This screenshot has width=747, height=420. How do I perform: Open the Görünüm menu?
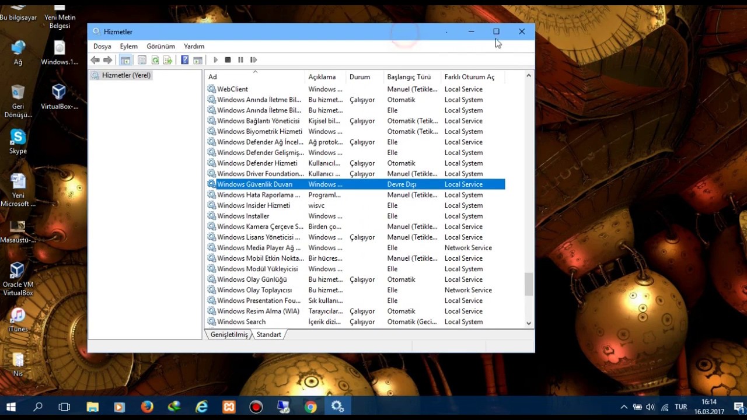[x=160, y=46]
